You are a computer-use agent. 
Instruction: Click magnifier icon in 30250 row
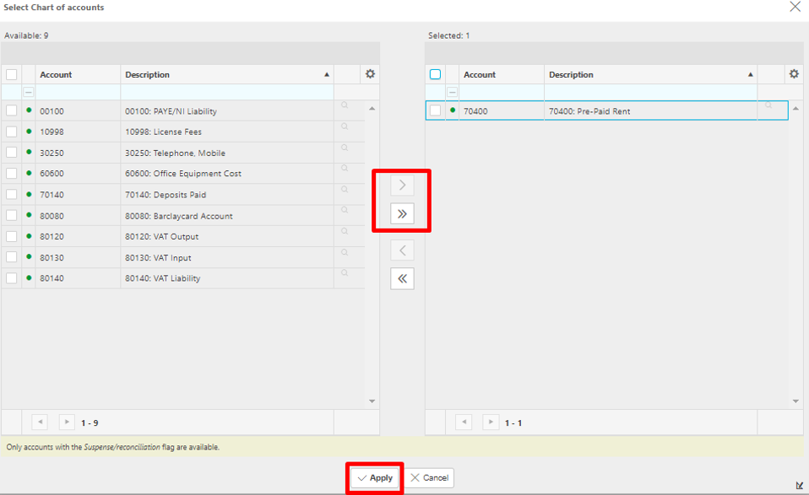coord(345,148)
